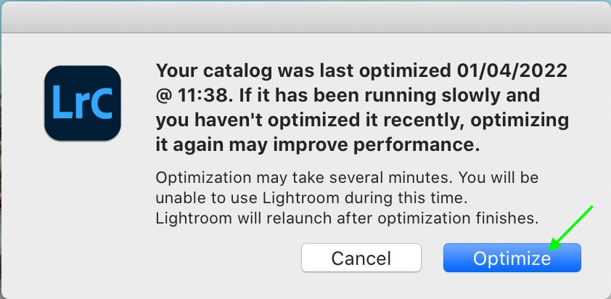The width and height of the screenshot is (611, 299).
Task: Click 'Lightroom will relaunch after optimization finishes' line
Action: point(347,218)
